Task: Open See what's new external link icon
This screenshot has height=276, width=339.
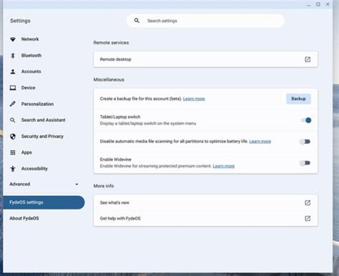Action: (307, 203)
